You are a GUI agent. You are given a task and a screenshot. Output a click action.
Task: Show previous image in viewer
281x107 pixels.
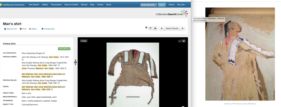coord(179,41)
